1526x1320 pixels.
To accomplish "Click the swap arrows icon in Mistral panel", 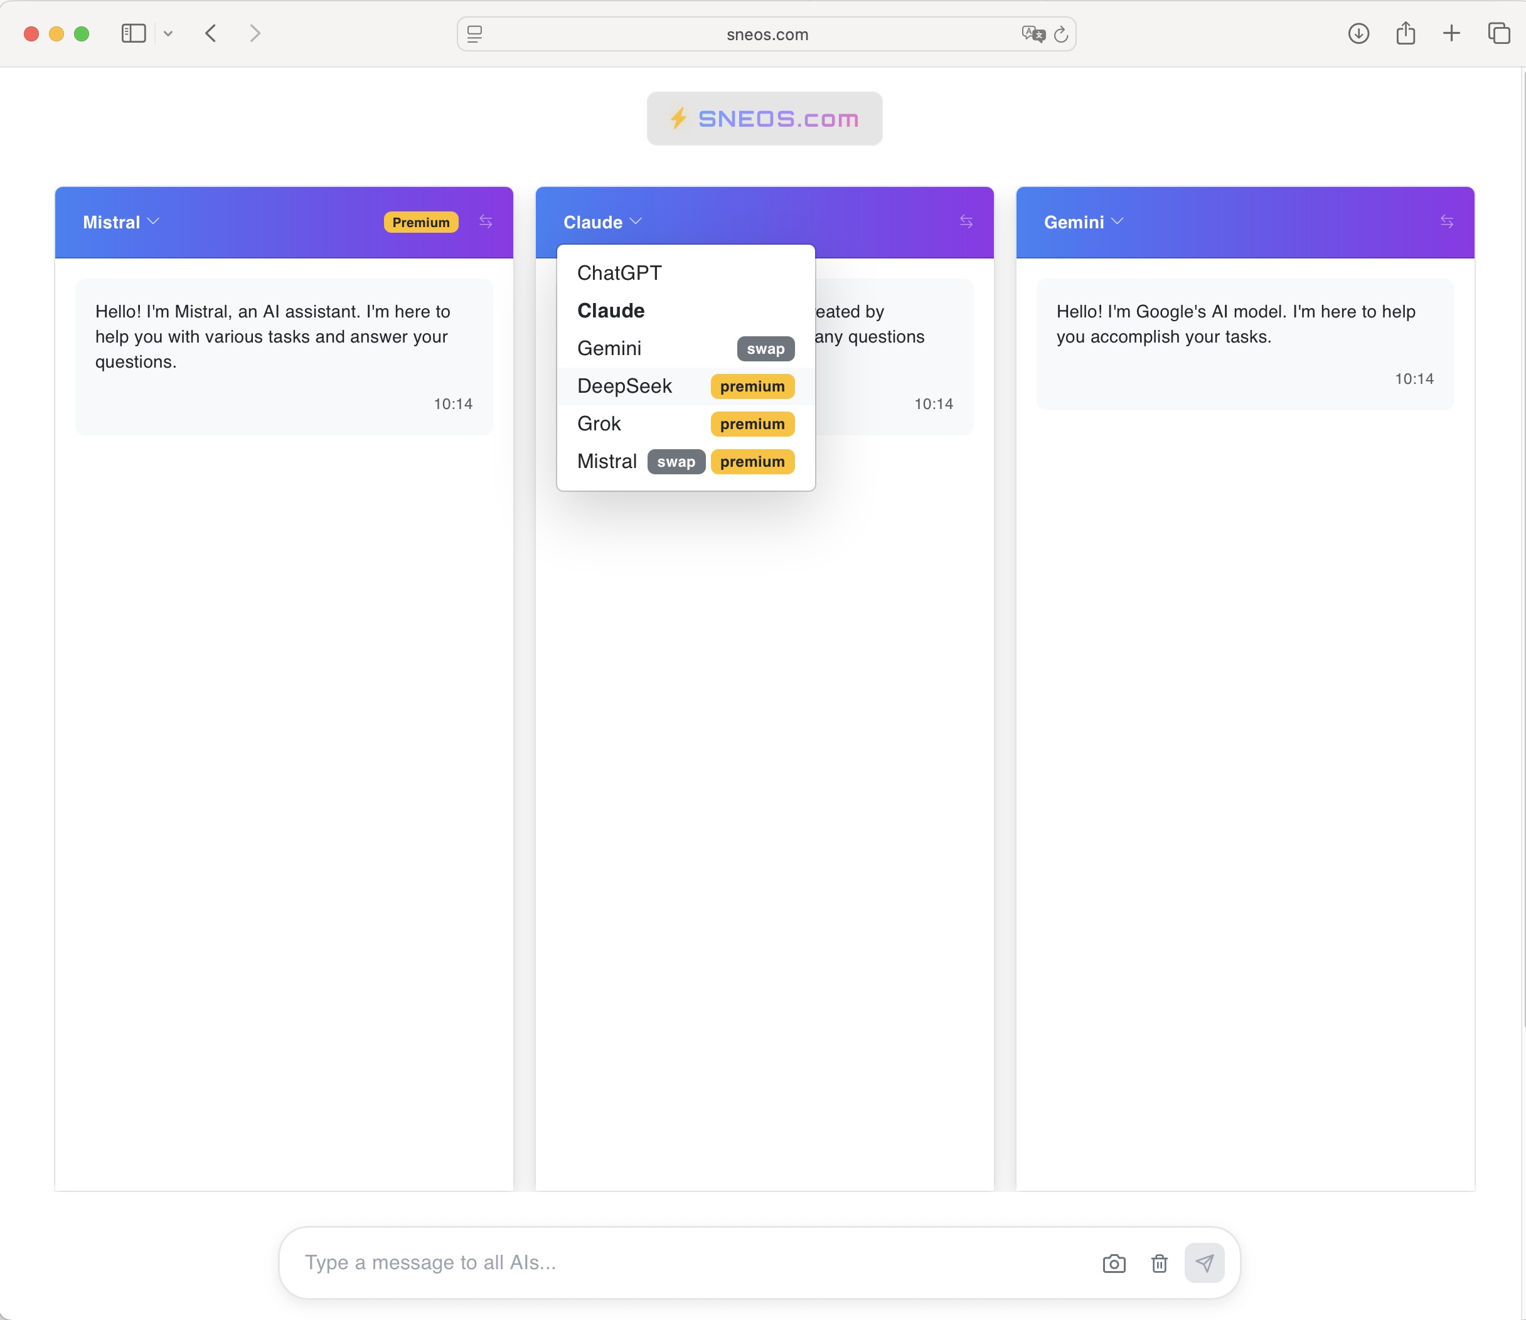I will point(486,221).
